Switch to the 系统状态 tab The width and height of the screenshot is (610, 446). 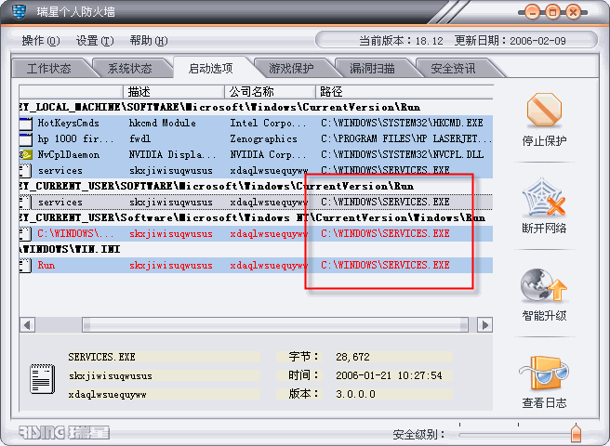tap(130, 69)
